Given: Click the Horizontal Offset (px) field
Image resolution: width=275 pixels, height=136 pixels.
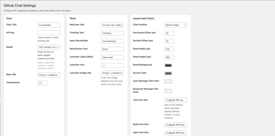Looking at the screenshot, I should pyautogui.click(x=169, y=33).
